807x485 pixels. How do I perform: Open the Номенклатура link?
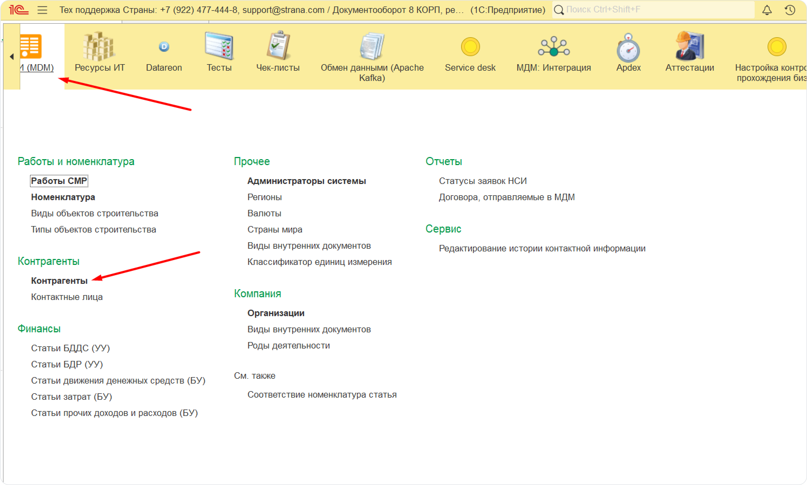63,197
